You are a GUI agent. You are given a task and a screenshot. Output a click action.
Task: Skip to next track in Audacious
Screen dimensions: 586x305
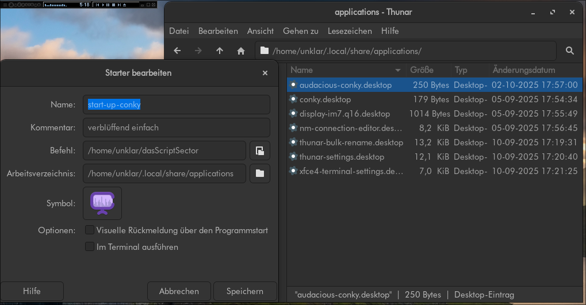point(119,5)
